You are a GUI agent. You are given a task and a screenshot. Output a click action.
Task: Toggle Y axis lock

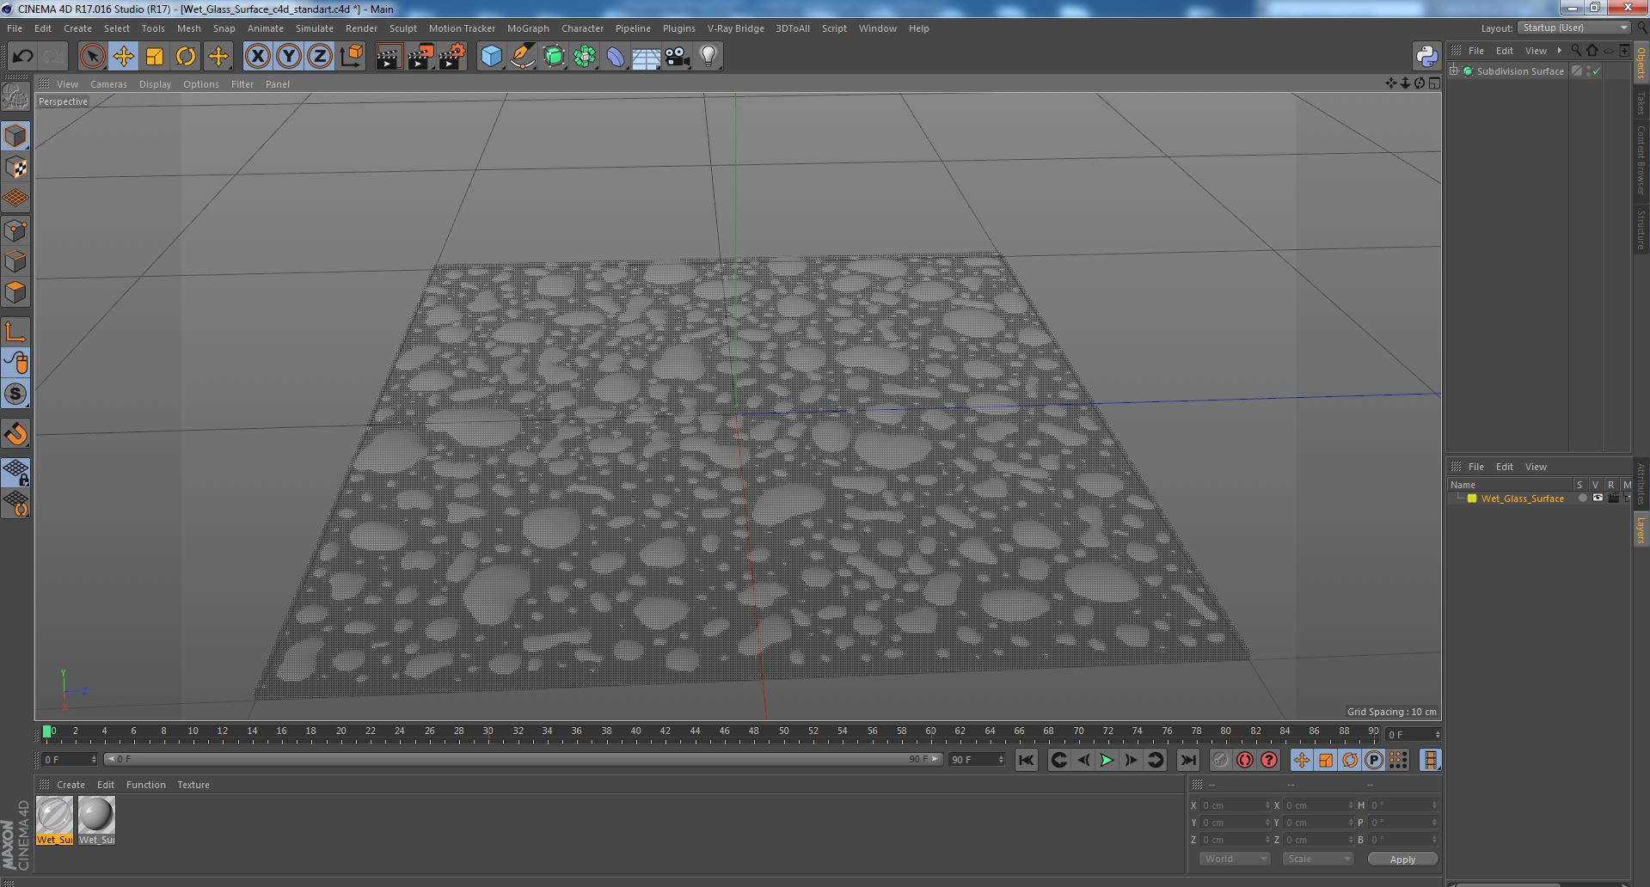pyautogui.click(x=289, y=57)
